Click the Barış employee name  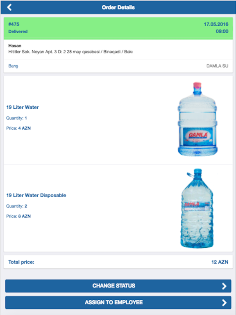point(13,66)
